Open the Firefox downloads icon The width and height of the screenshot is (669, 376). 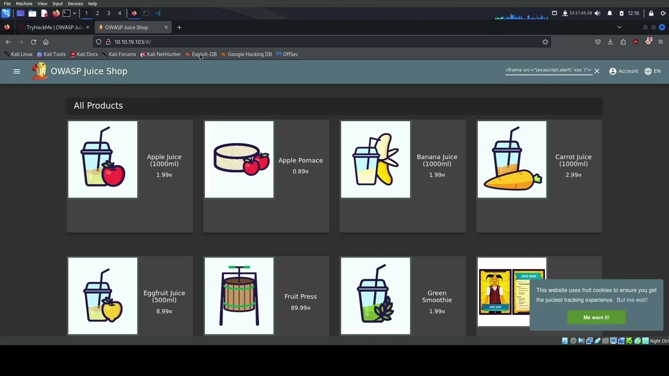click(x=610, y=42)
